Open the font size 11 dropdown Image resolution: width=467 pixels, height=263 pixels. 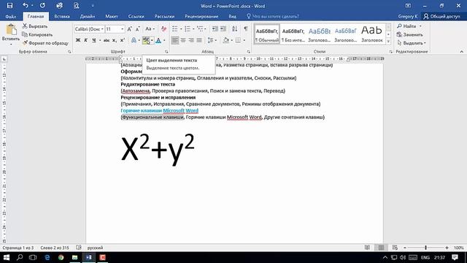pyautogui.click(x=123, y=29)
